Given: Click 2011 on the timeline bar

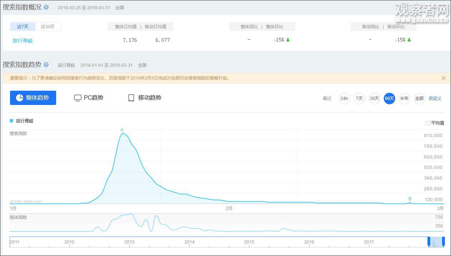Looking at the screenshot, I should tap(15, 242).
